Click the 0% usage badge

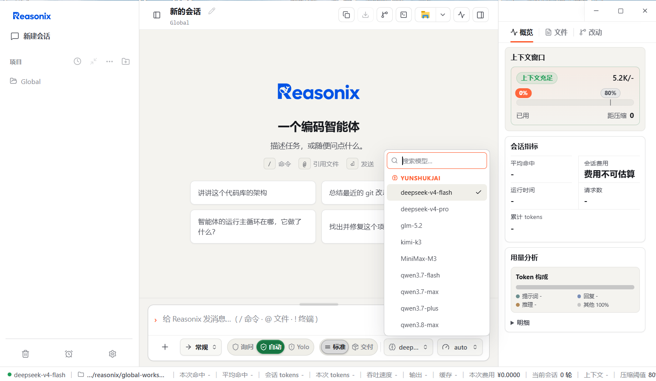tap(523, 93)
